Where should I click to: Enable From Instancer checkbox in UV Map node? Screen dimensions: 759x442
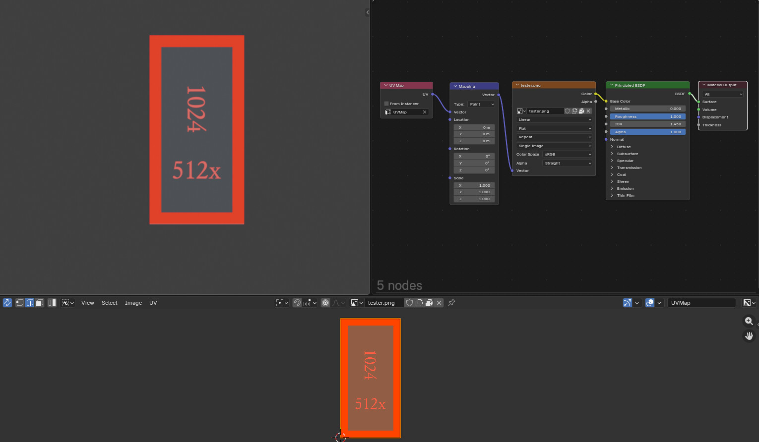(x=386, y=104)
